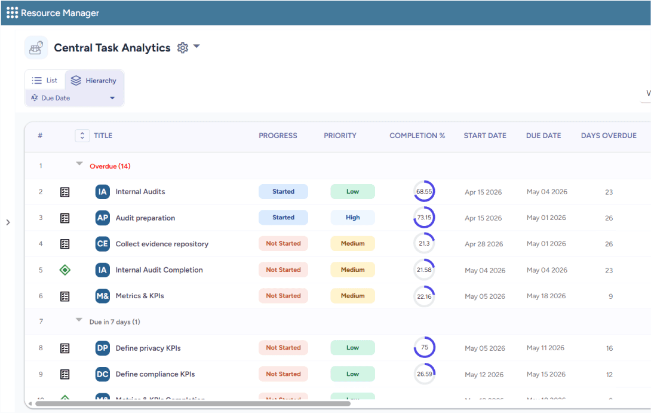Click start date May 12 2026
Image resolution: width=651 pixels, height=413 pixels.
[x=484, y=374]
